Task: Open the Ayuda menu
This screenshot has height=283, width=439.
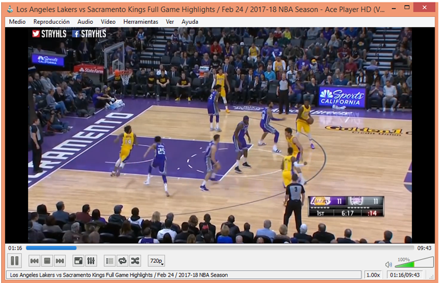Action: point(190,21)
